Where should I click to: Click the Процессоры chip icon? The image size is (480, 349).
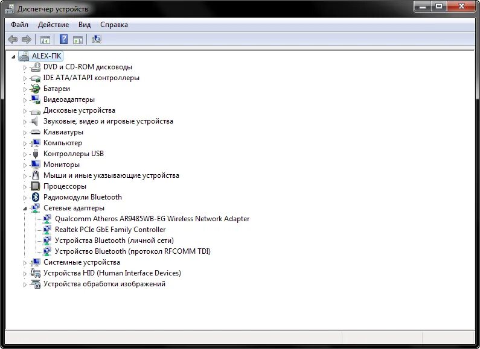pos(36,186)
